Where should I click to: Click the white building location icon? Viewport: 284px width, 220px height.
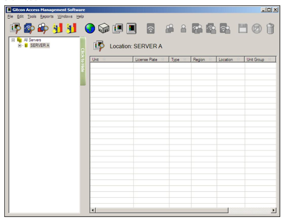[x=104, y=28]
